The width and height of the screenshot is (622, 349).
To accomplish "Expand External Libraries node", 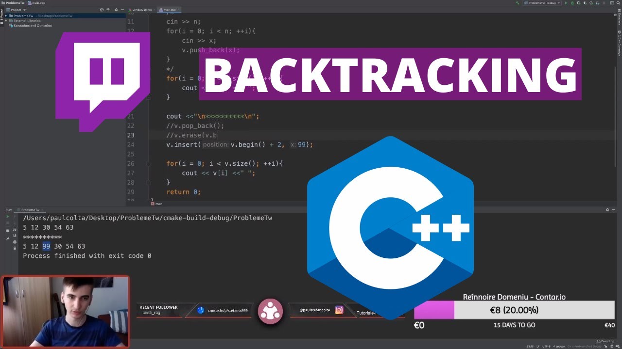I will pos(6,20).
